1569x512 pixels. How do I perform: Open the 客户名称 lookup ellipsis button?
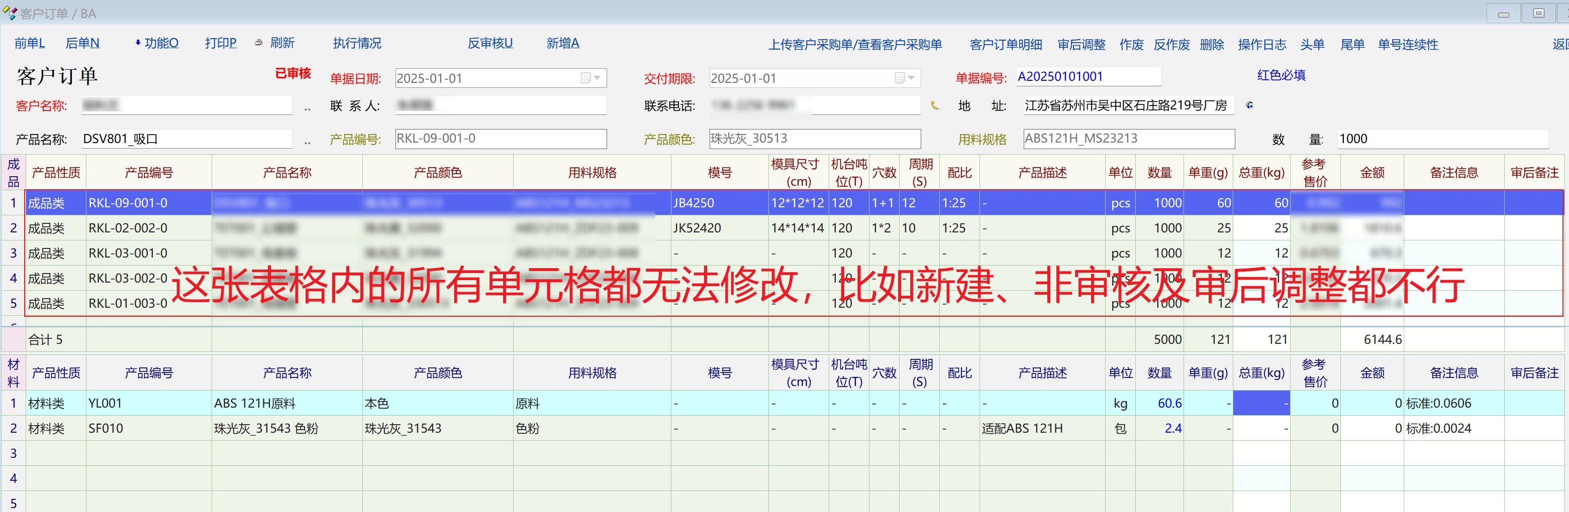click(307, 107)
